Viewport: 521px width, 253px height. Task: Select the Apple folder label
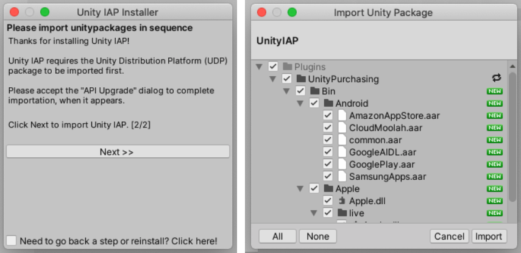[x=347, y=188]
